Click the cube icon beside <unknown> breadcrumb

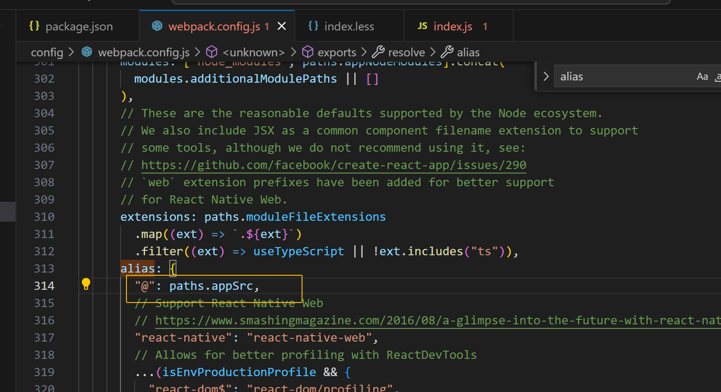click(x=212, y=52)
